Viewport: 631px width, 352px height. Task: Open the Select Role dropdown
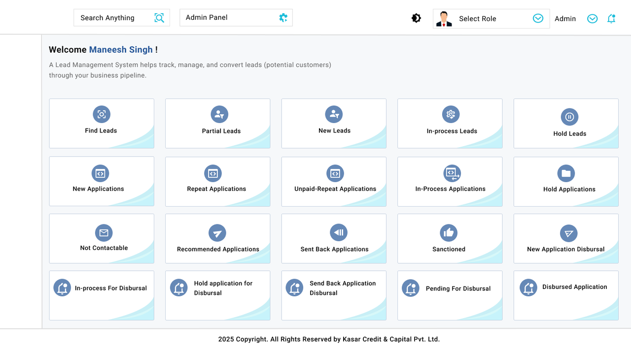(537, 18)
